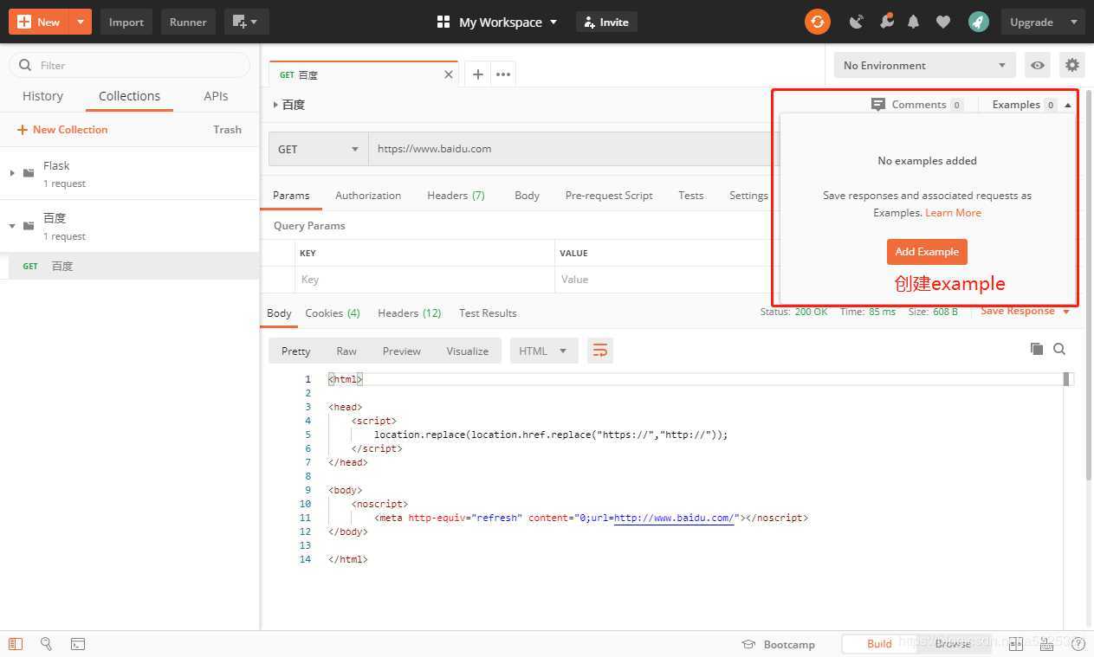Switch to Build mode
This screenshot has height=657, width=1094.
[879, 643]
